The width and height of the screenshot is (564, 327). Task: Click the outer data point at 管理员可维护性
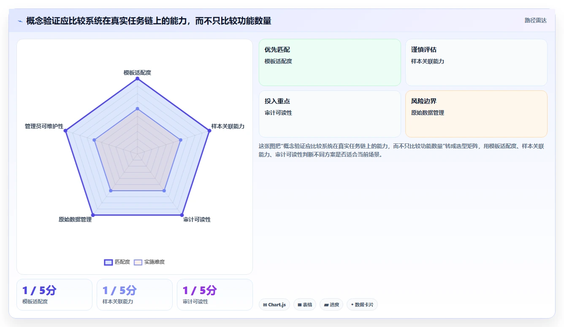[65, 131]
